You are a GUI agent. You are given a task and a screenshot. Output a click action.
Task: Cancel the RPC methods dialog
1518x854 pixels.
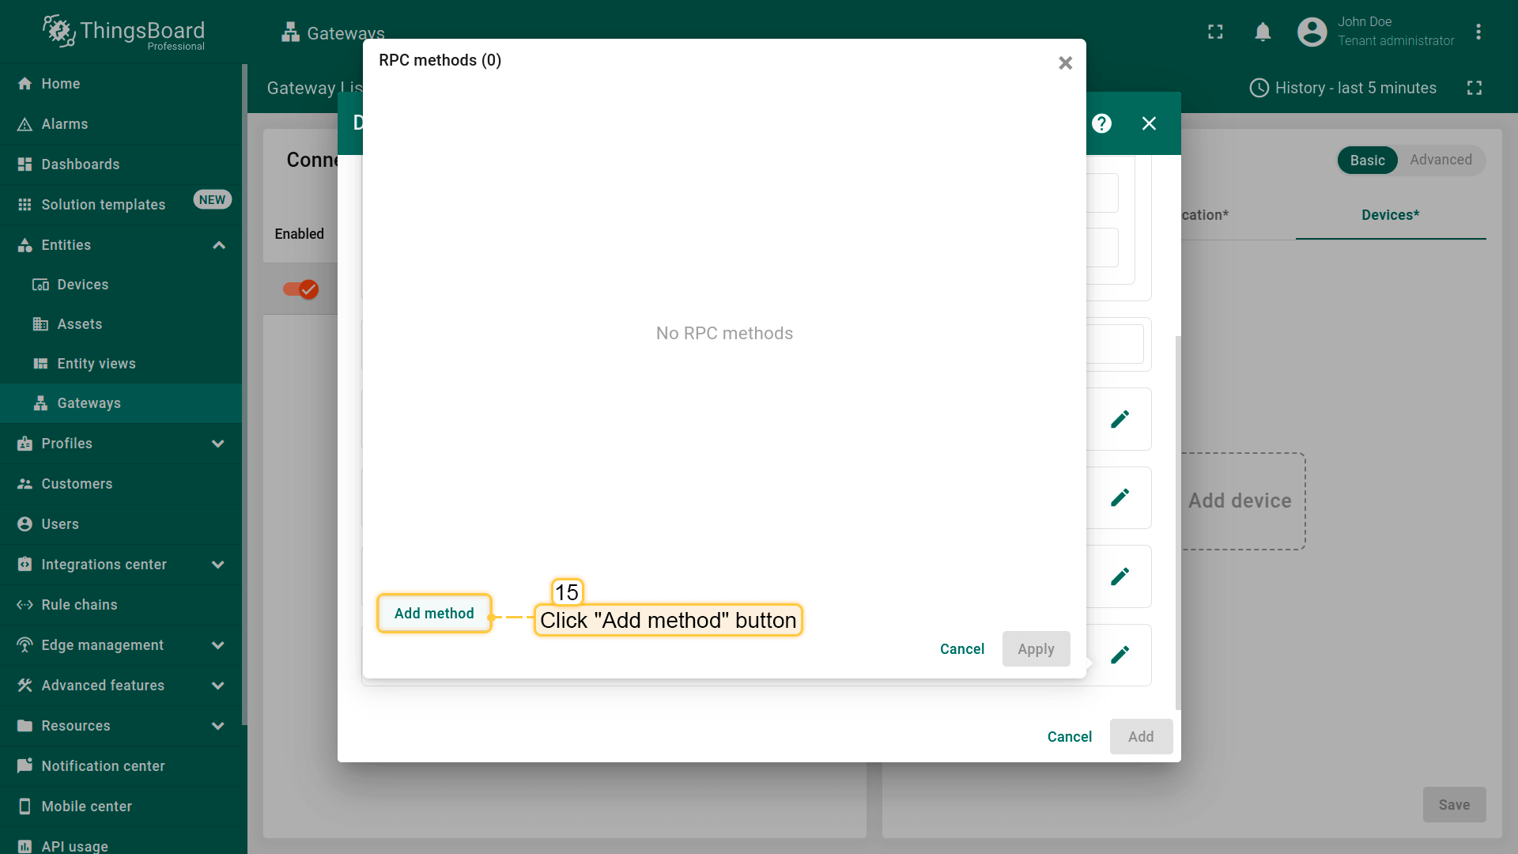click(x=961, y=649)
